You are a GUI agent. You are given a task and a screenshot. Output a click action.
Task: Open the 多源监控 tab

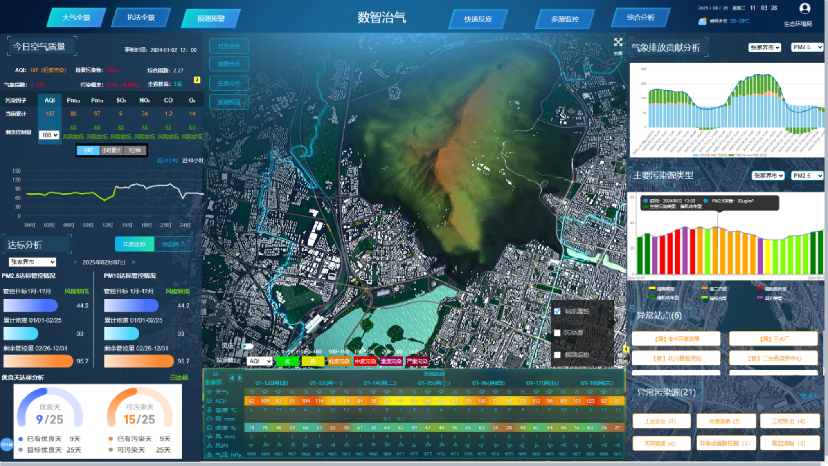[565, 19]
